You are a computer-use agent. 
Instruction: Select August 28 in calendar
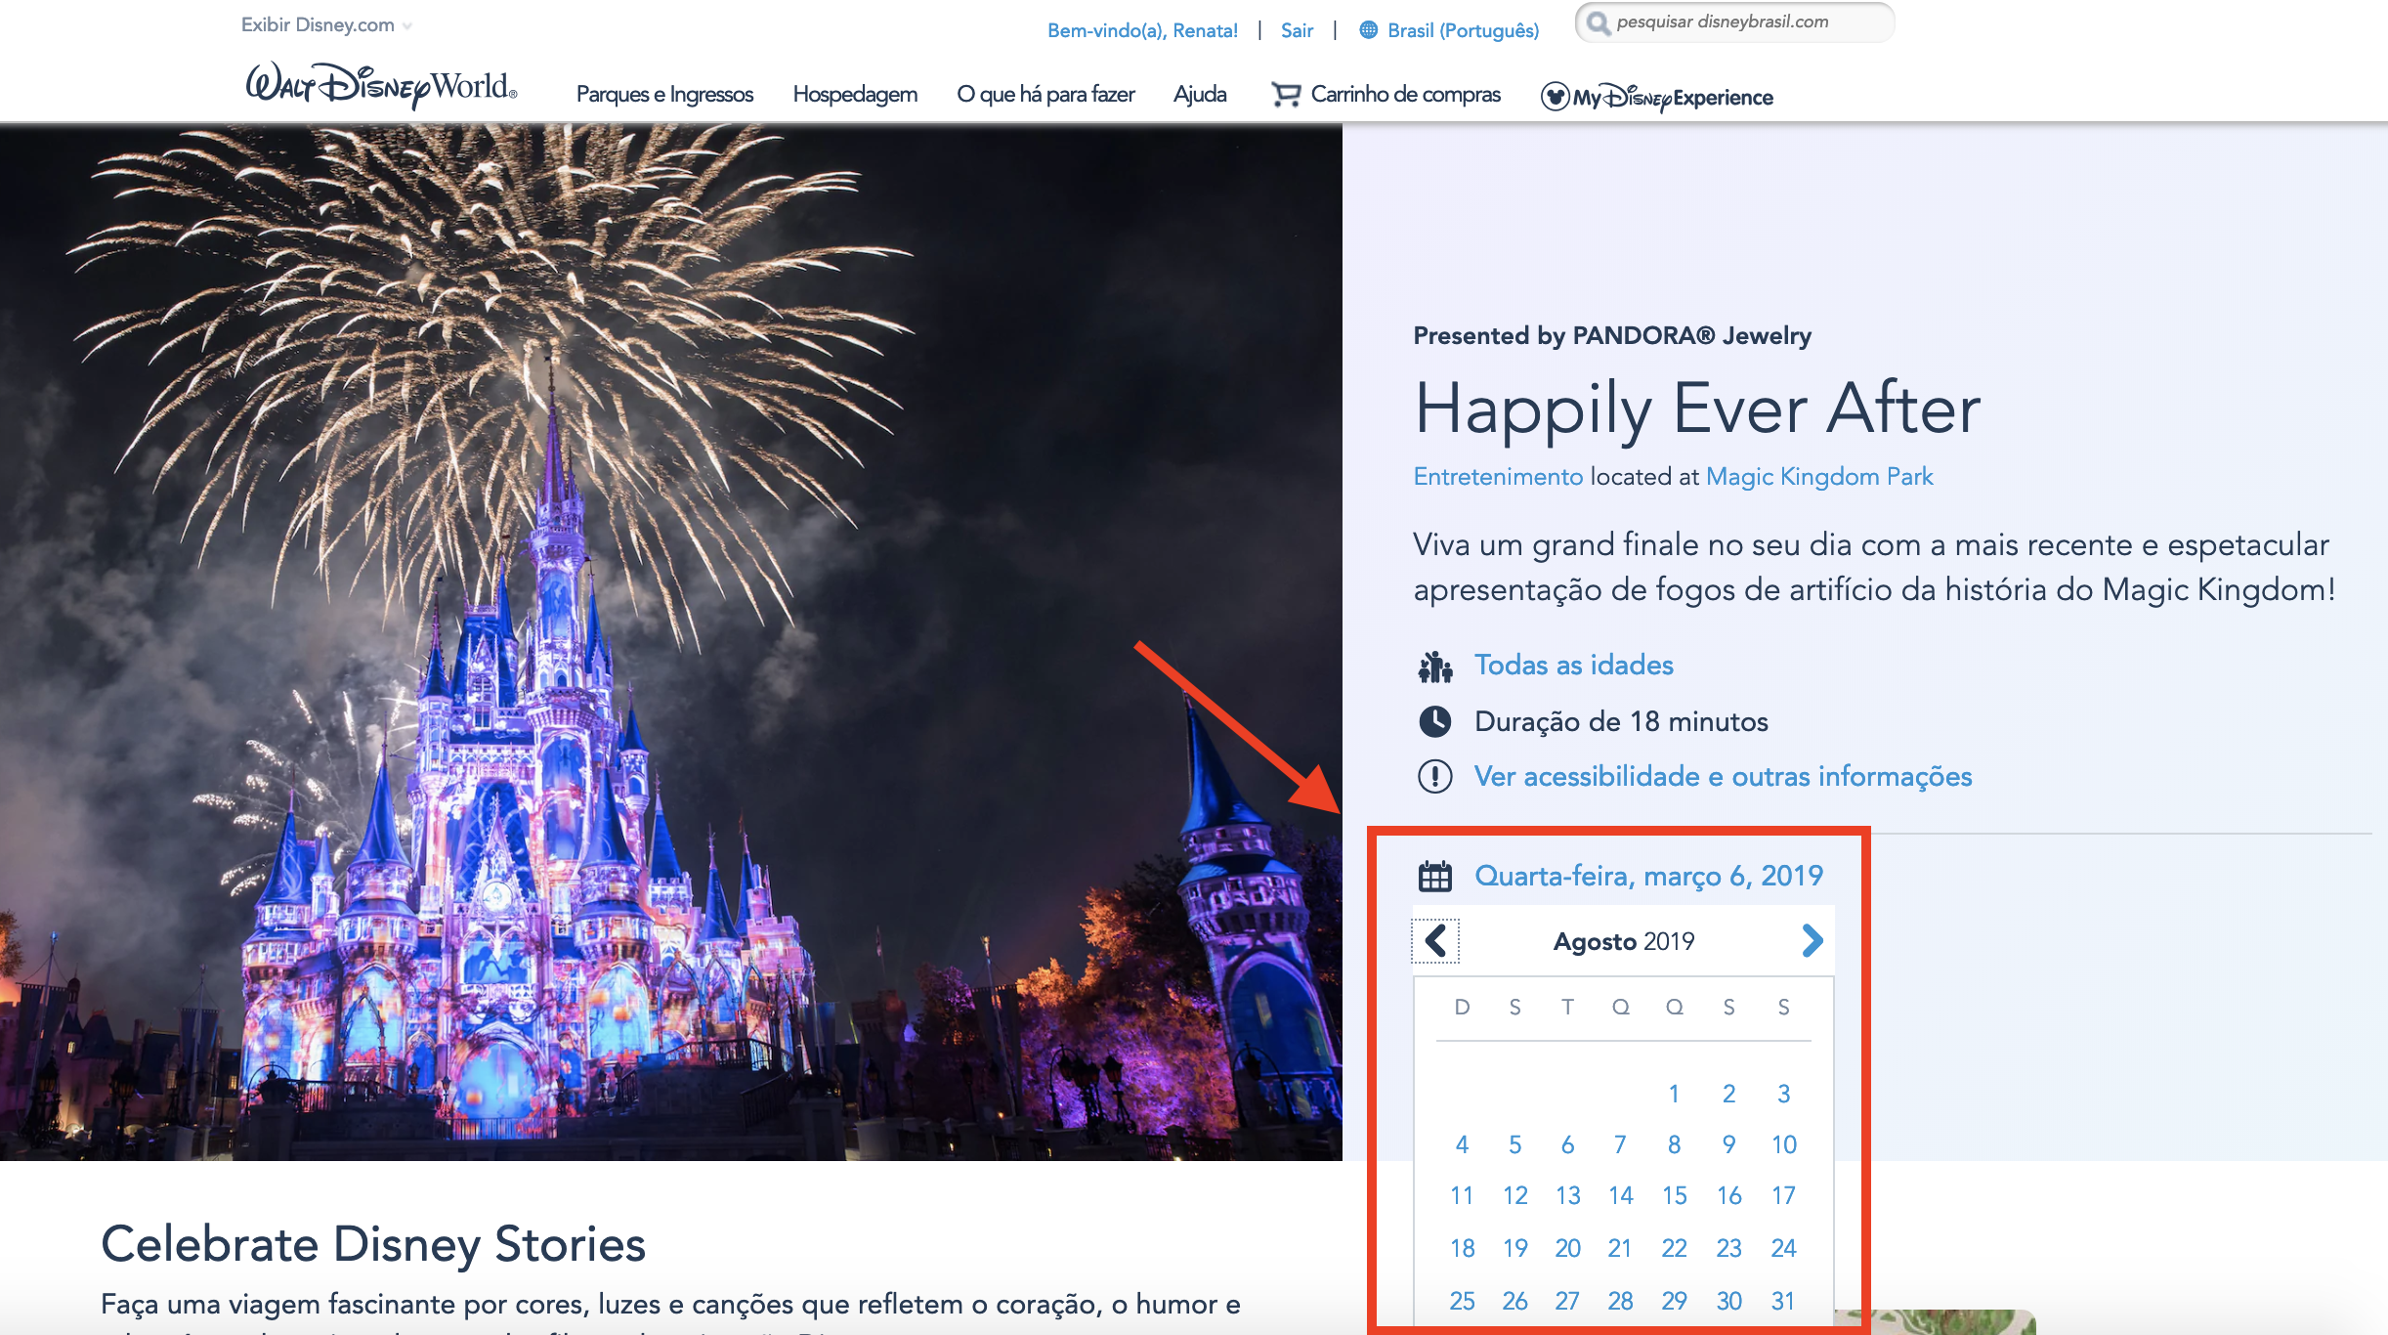[1620, 1301]
